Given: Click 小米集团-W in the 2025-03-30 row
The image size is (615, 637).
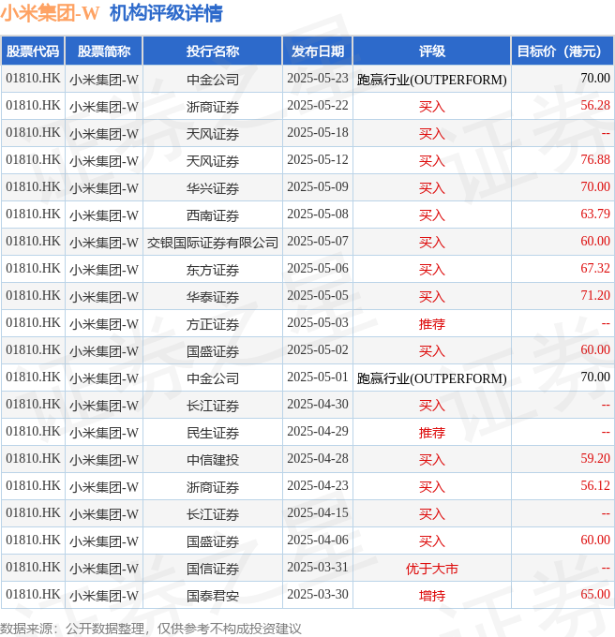Looking at the screenshot, I should click(104, 596).
